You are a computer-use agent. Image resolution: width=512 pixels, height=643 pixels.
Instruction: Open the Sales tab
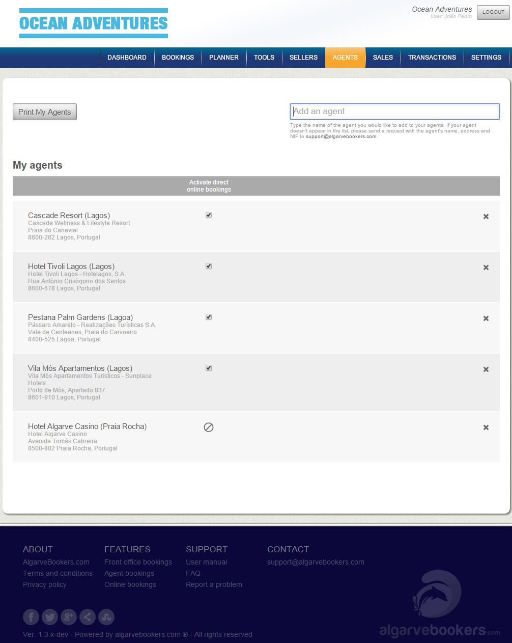(383, 58)
